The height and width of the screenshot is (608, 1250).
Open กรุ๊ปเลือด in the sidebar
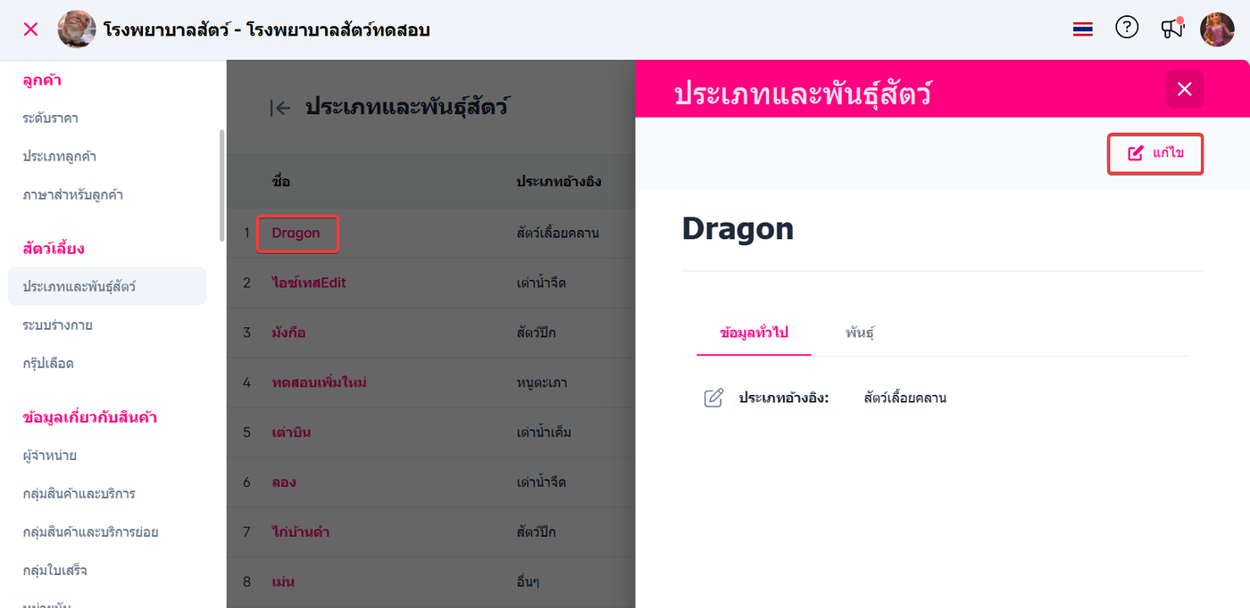48,363
